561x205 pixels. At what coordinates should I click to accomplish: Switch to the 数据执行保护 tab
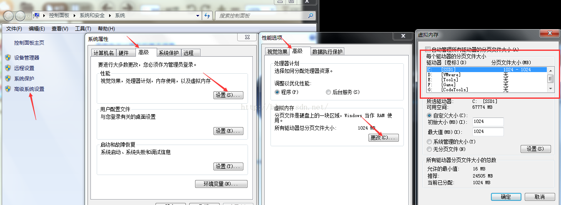[327, 51]
